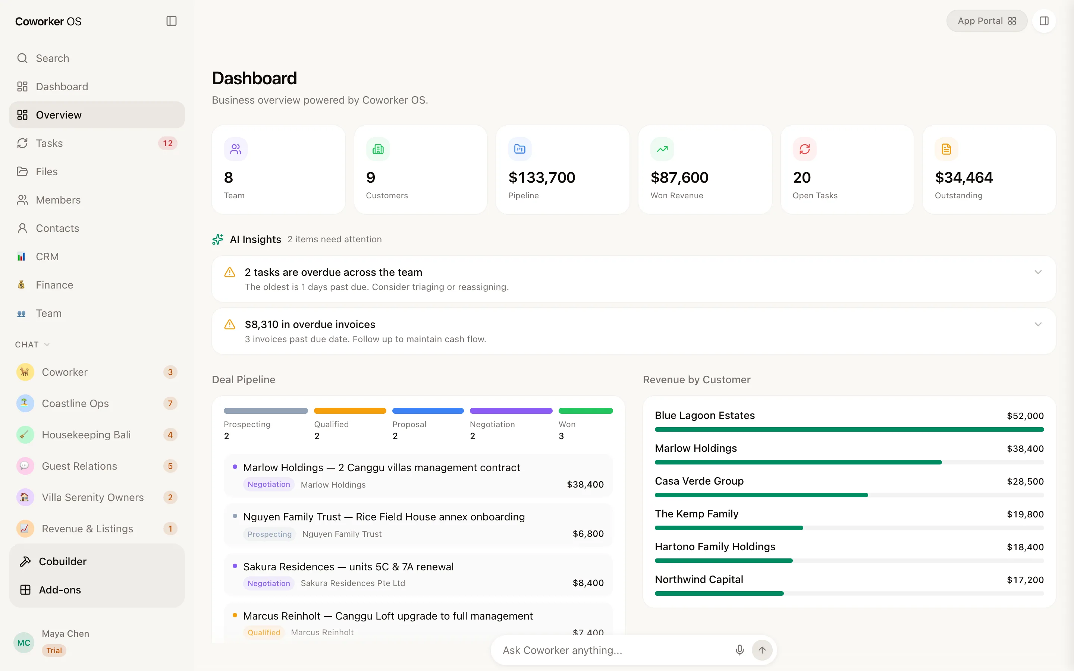Open the Guest Relations chat avatar
The image size is (1074, 671).
coord(25,466)
